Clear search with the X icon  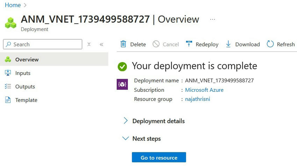pyautogui.click(x=89, y=44)
